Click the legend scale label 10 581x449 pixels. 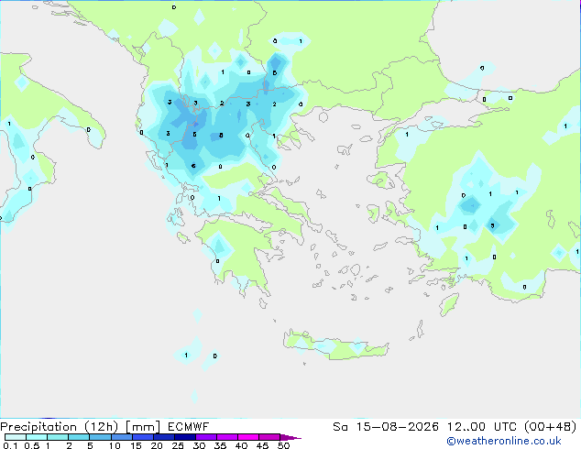115,445
